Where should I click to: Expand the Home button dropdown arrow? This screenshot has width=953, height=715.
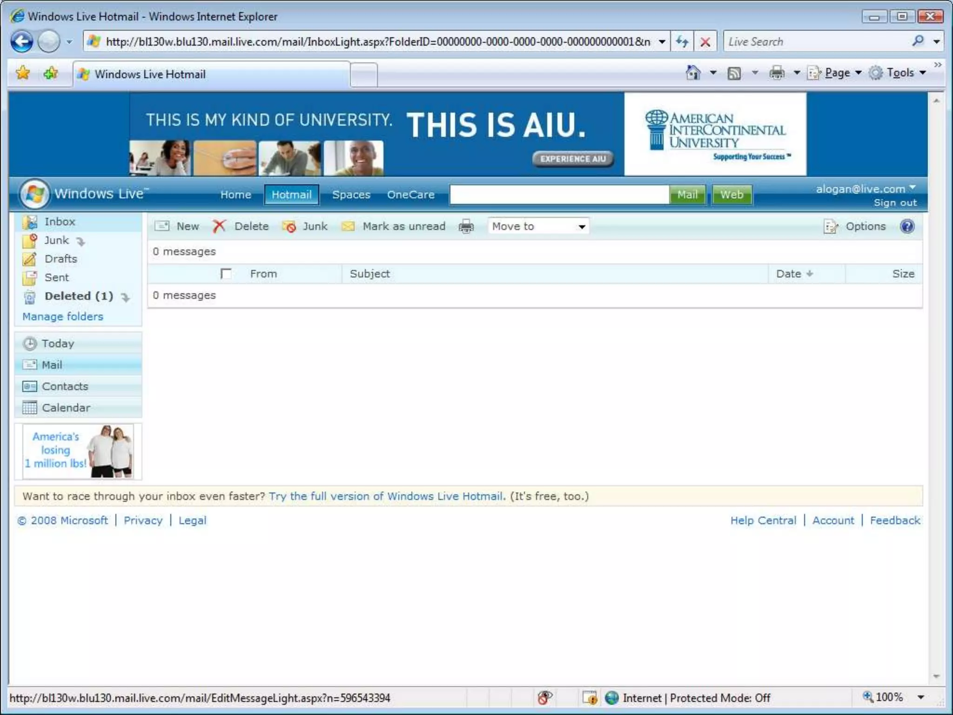(x=713, y=73)
